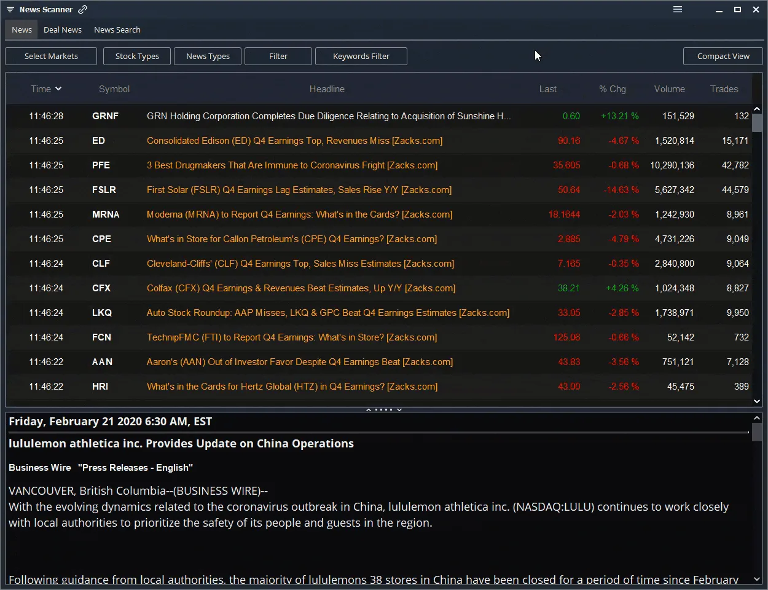The image size is (768, 590).
Task: Select the FSLR symbol cell
Action: (x=104, y=190)
